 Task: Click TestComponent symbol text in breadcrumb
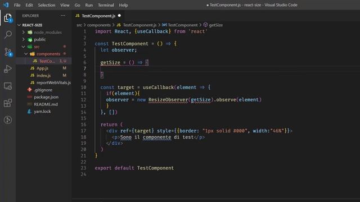pyautogui.click(x=182, y=25)
